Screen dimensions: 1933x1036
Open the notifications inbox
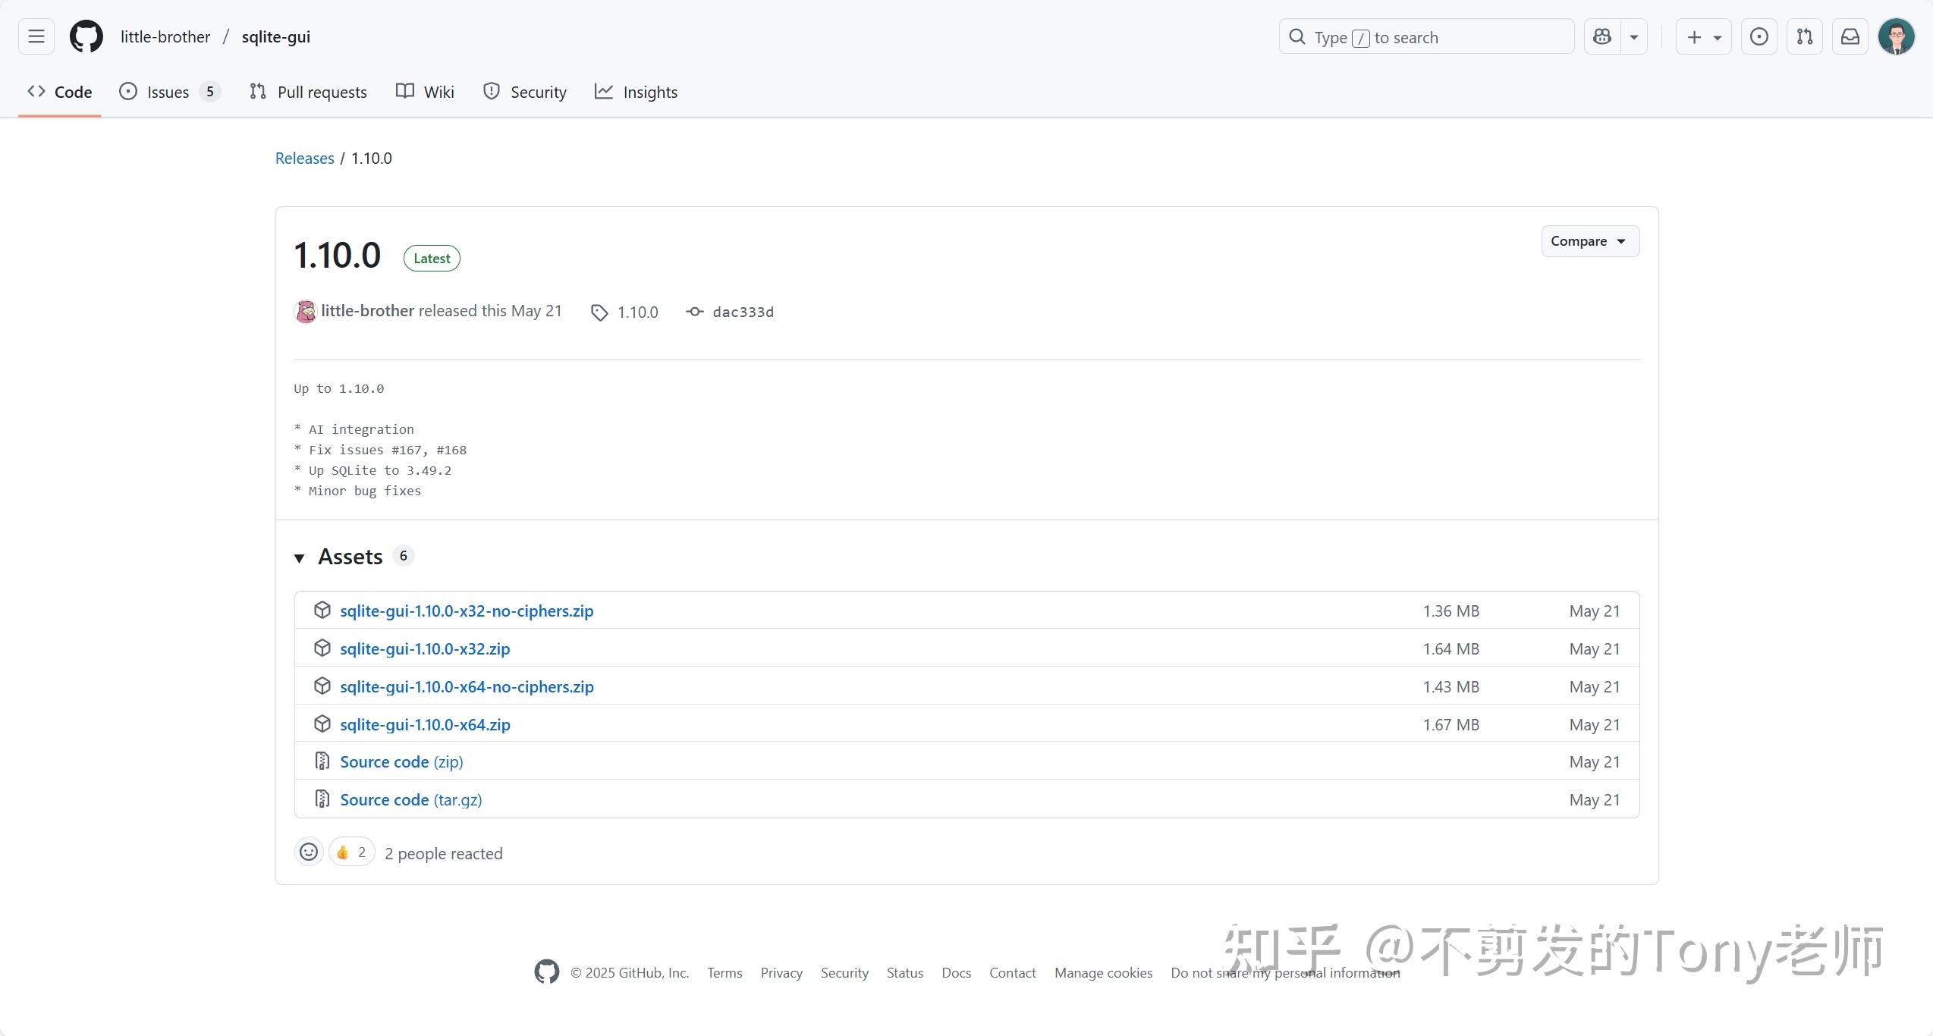[x=1850, y=36]
